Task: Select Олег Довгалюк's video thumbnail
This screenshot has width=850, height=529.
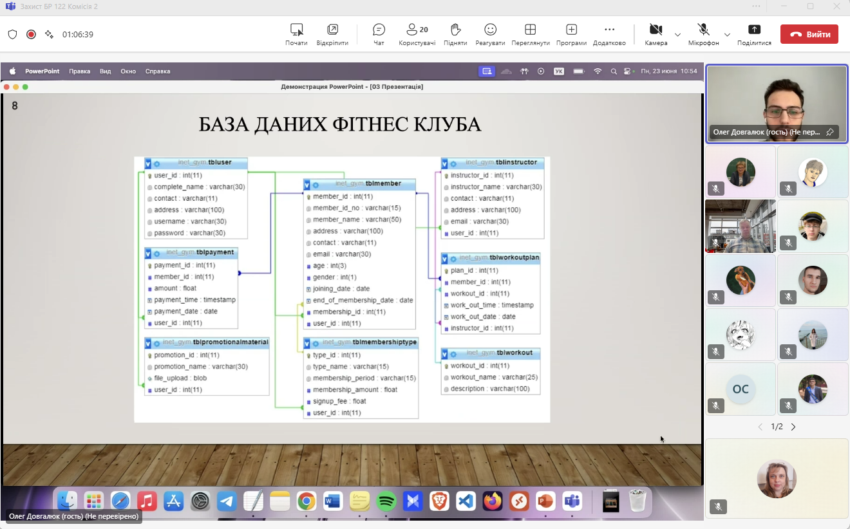Action: point(776,103)
